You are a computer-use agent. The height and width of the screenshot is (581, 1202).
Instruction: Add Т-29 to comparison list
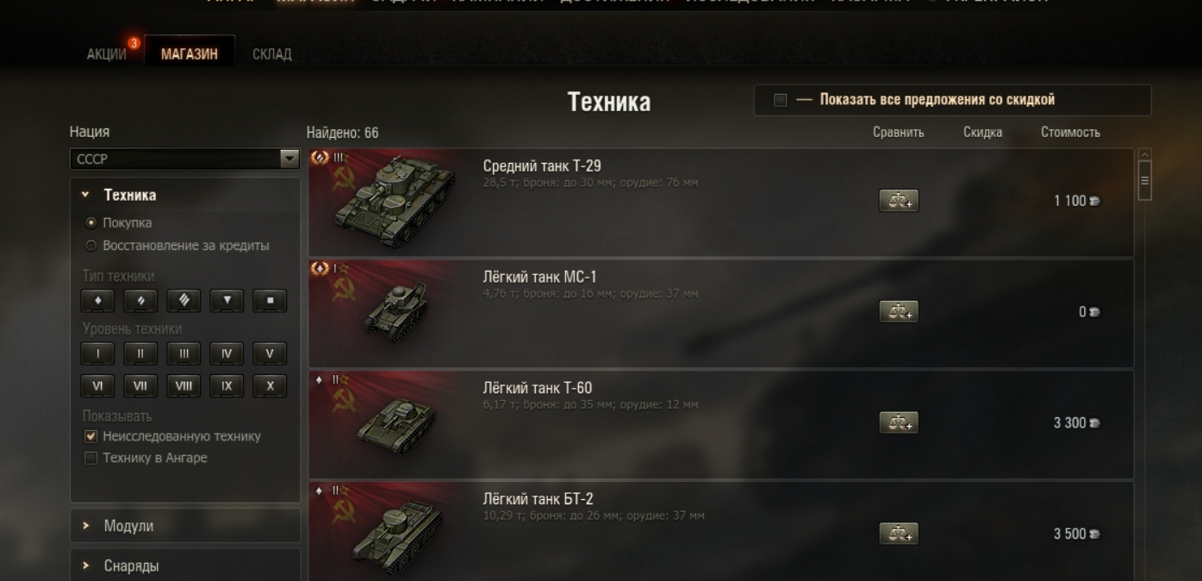point(899,201)
